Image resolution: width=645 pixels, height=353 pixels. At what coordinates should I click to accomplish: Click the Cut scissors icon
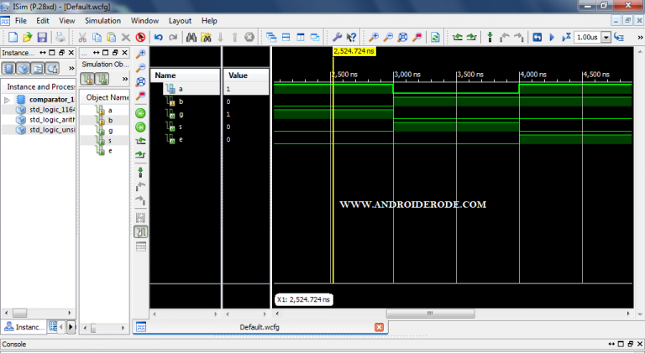pos(82,38)
